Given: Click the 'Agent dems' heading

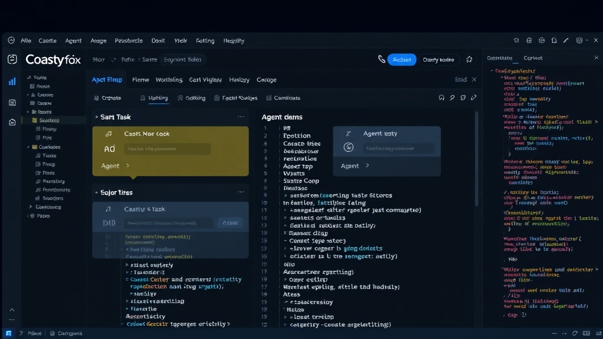Looking at the screenshot, I should tap(282, 117).
